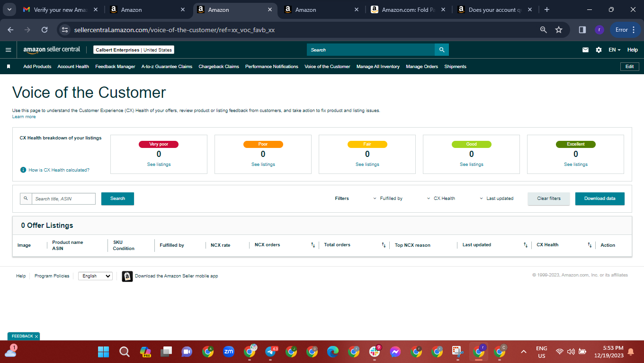This screenshot has height=363, width=644.
Task: Click in the Search title, ASIN field
Action: (63, 199)
